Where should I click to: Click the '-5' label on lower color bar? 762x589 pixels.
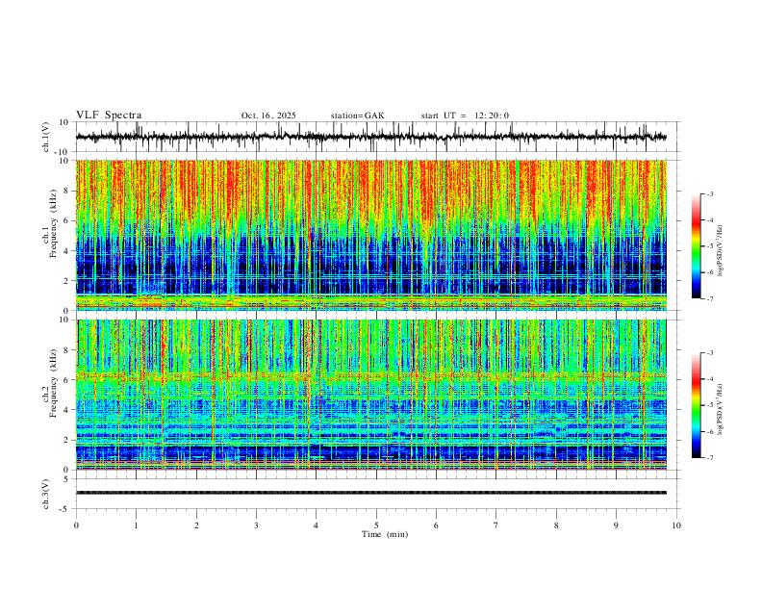click(710, 405)
